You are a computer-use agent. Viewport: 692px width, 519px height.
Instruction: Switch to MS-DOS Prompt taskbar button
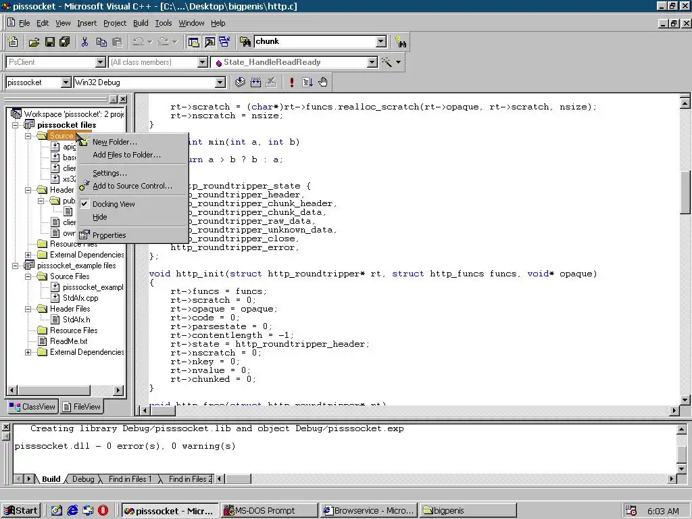coord(269,511)
